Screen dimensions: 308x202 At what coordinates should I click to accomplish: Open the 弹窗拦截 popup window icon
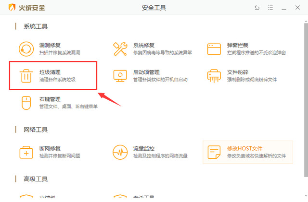[214, 49]
